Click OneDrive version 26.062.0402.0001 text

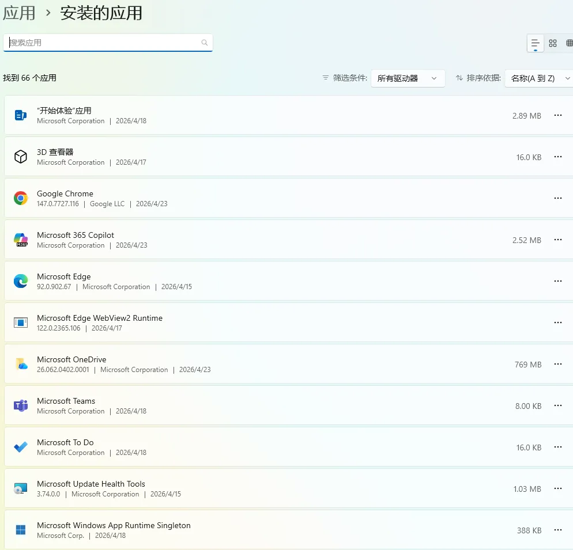point(63,370)
